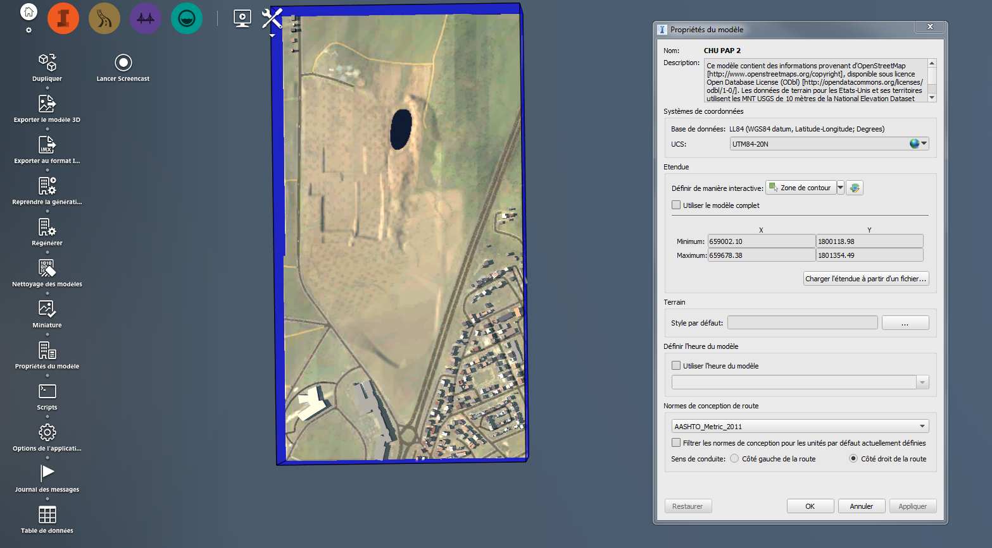
Task: Edit the Minimum X coordinate field
Action: pos(761,241)
